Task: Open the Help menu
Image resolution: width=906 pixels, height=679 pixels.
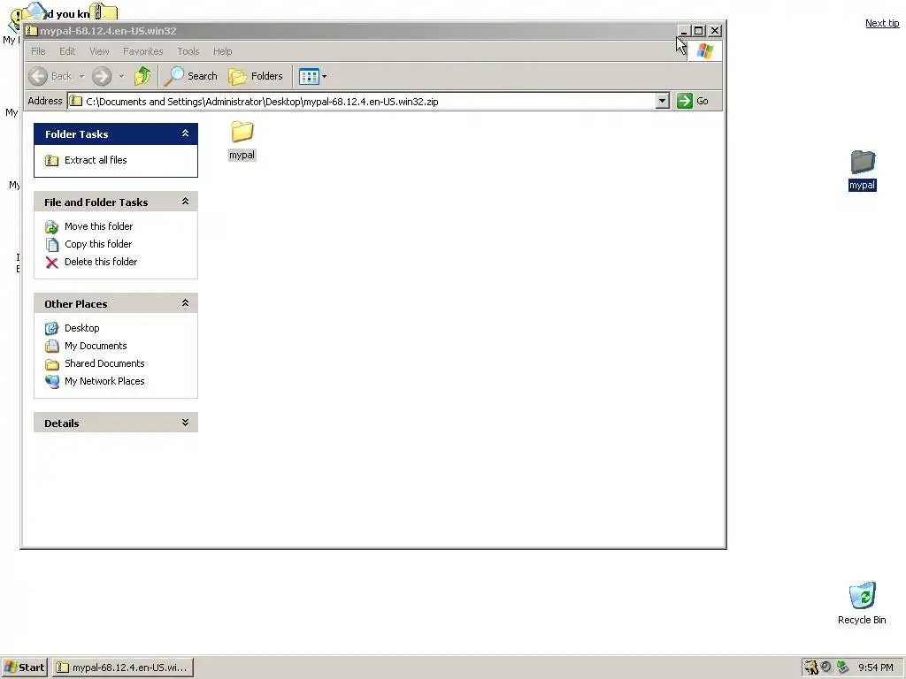Action: [x=222, y=51]
